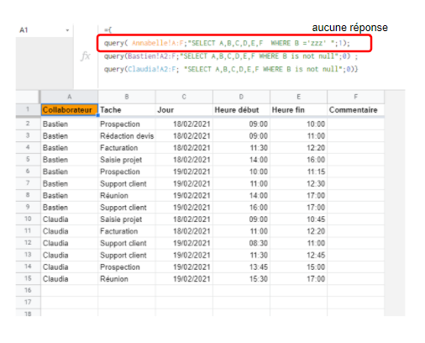Click the fx function icon
Image resolution: width=425 pixels, height=343 pixels.
tap(86, 56)
